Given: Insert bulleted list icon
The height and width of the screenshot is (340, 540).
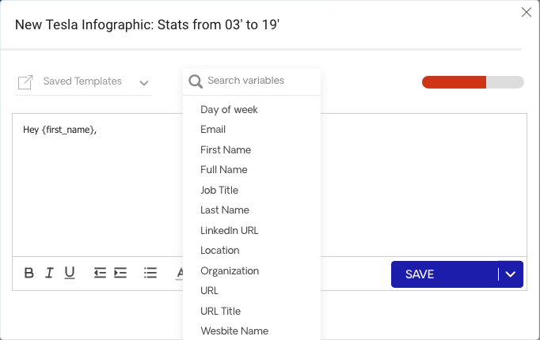Looking at the screenshot, I should (x=150, y=273).
